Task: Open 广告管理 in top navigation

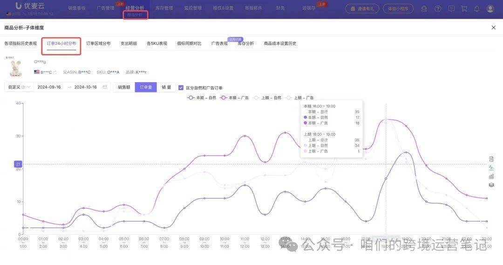Action: [x=106, y=8]
